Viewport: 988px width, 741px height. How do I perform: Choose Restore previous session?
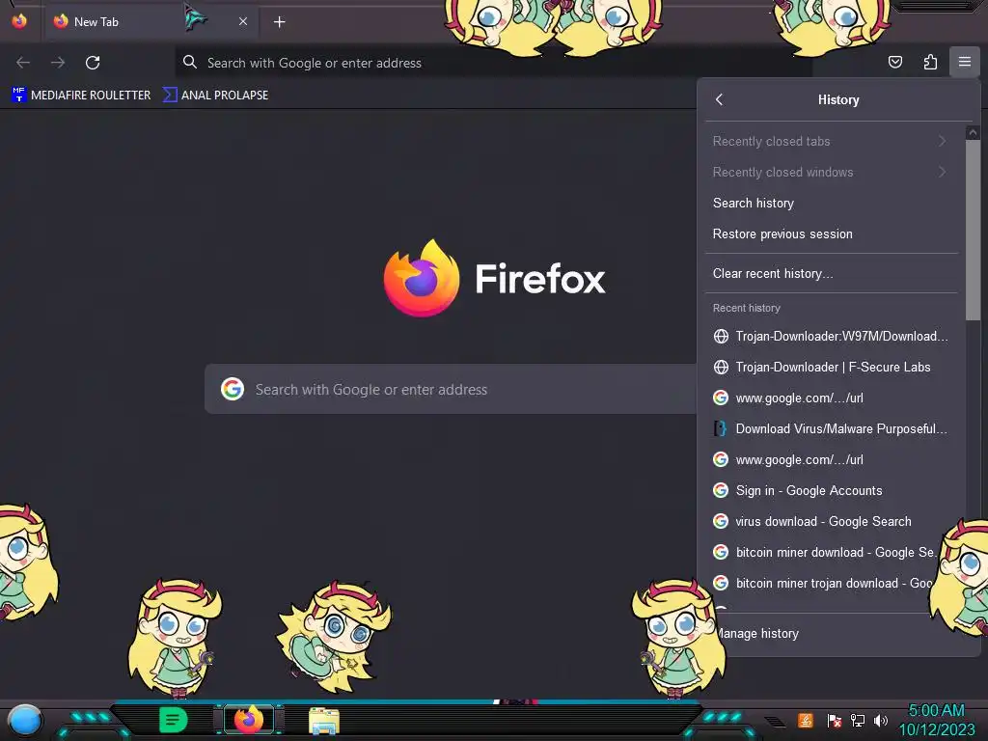[831, 233]
